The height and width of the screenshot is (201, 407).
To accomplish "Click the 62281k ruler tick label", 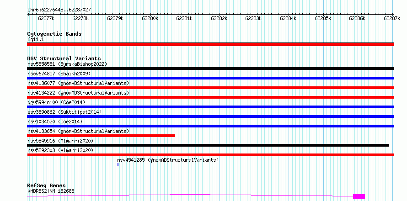I will (184, 18).
